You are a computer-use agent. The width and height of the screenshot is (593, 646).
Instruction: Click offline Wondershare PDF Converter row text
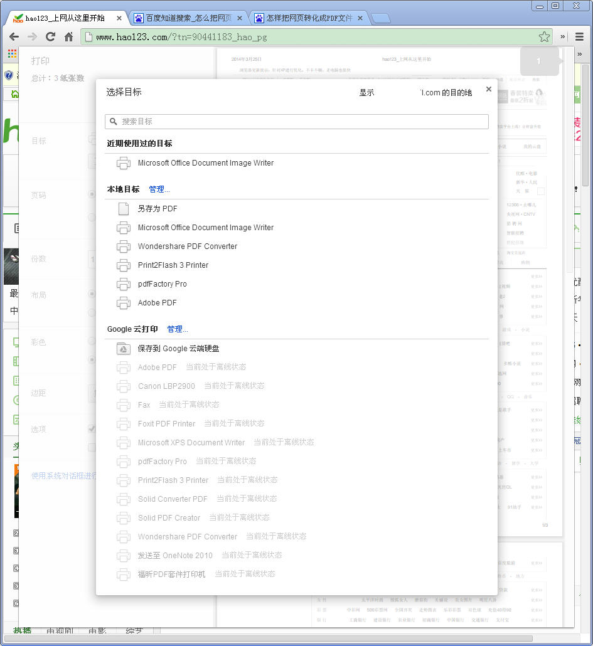point(188,537)
